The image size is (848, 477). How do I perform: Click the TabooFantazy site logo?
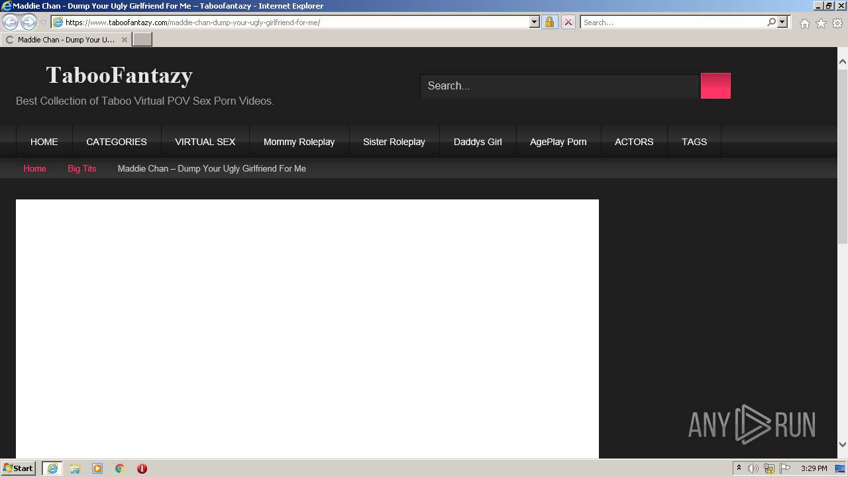(x=119, y=75)
